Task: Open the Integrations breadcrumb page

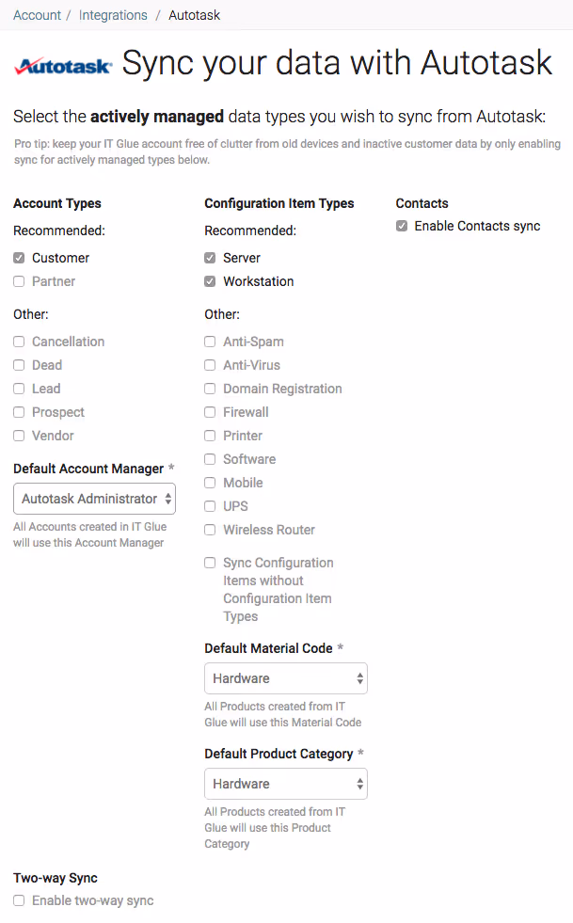Action: click(x=113, y=14)
